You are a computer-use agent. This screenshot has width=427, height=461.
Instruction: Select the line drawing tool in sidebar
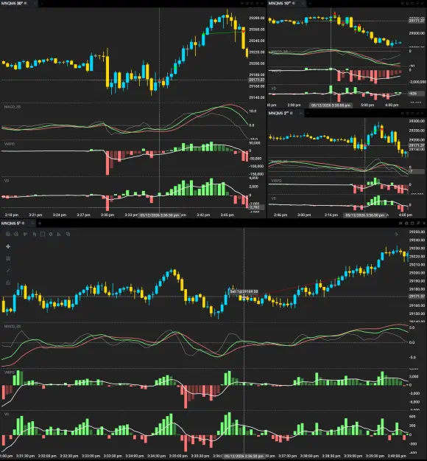tap(8, 271)
